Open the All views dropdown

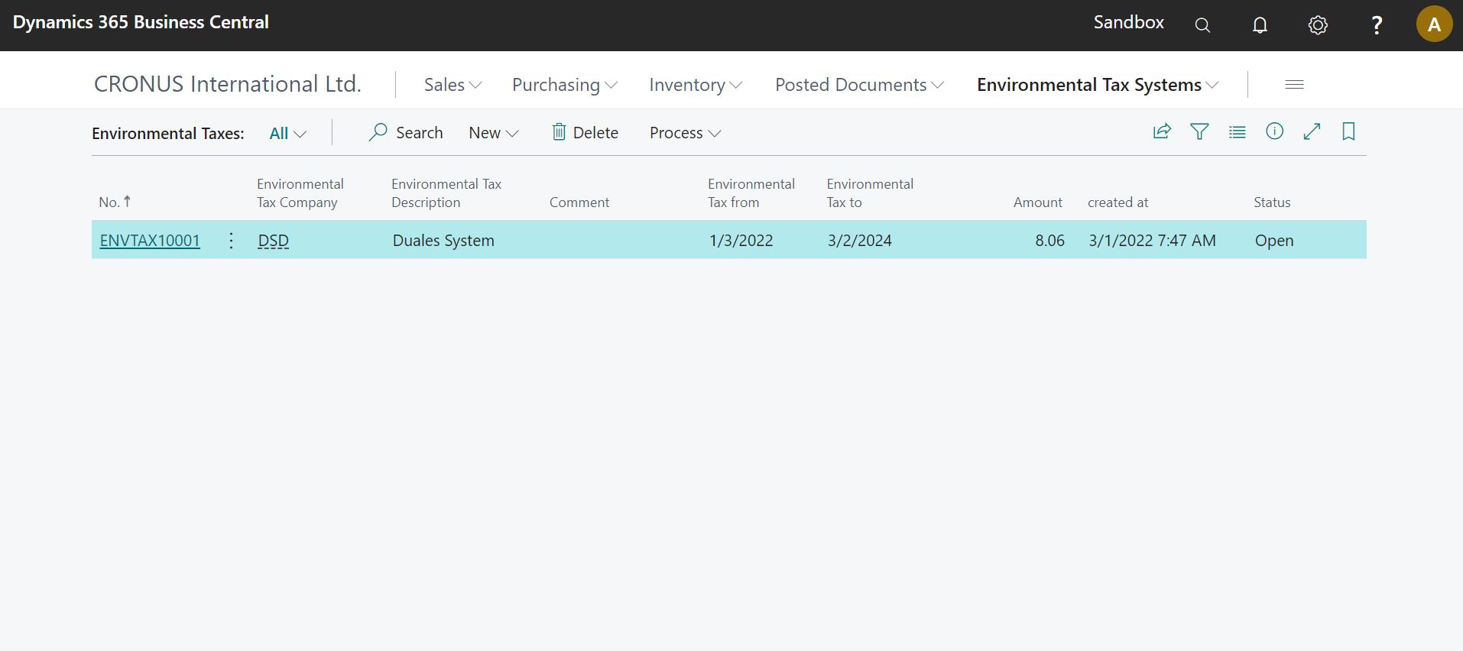[x=287, y=134]
